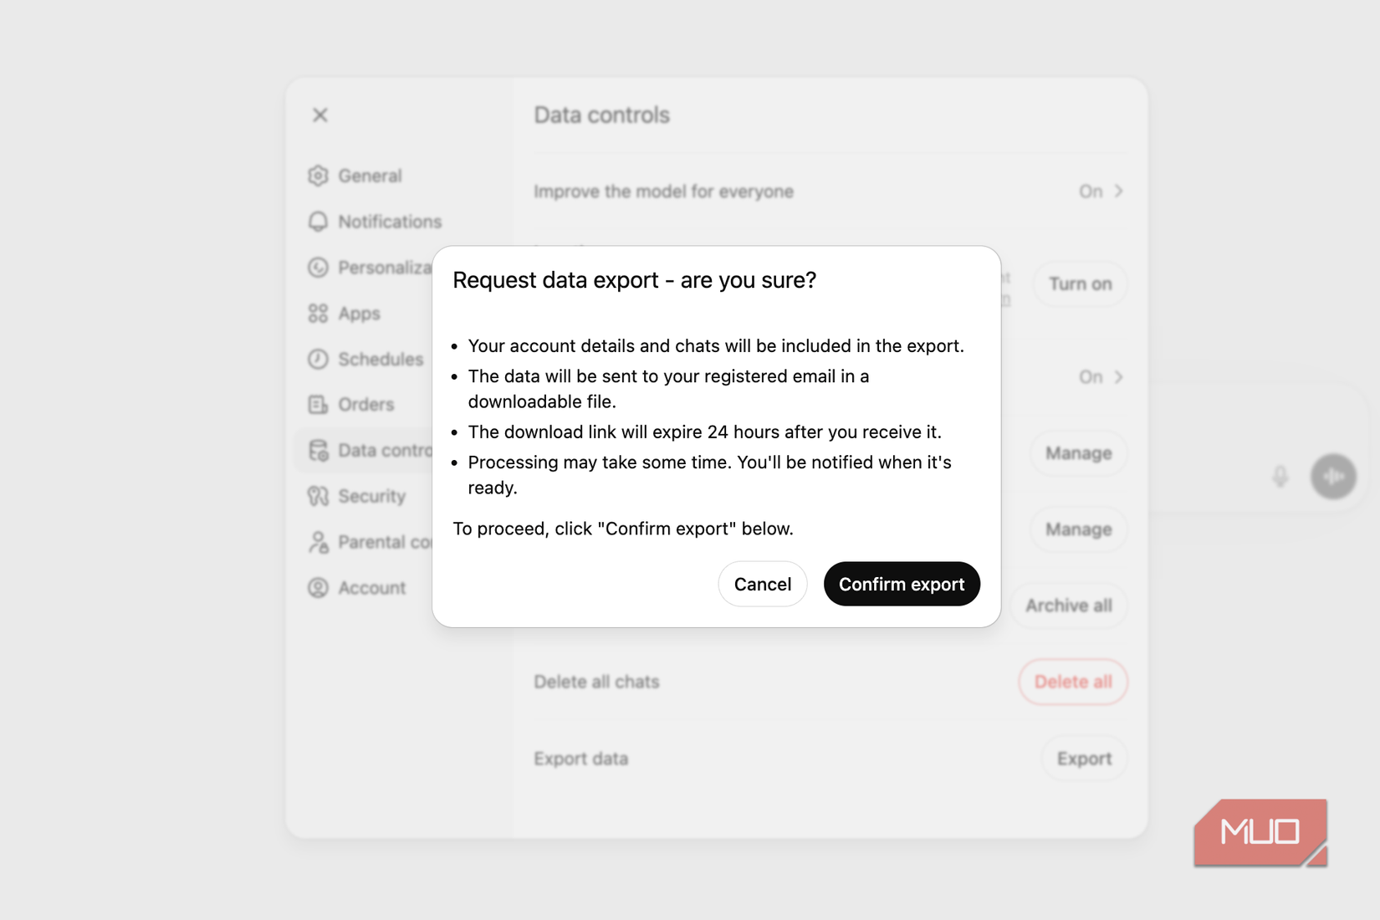Click the General gear icon

(318, 176)
